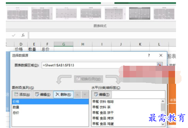Click the chart data range input field

[99, 65]
